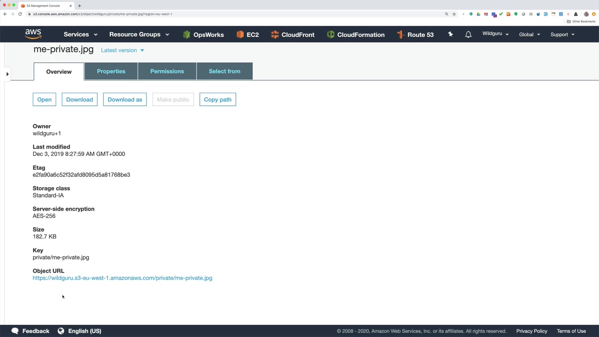Bookmark this page with the star icon
The image size is (599, 337).
coord(454,14)
